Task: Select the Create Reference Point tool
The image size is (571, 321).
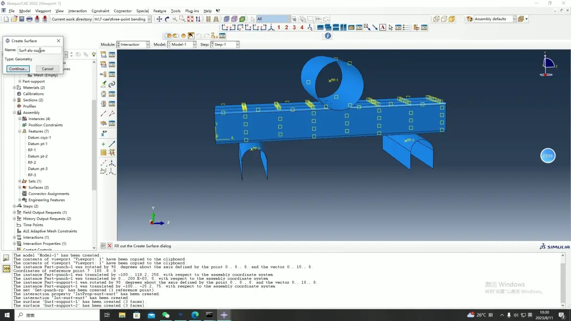Action: (104, 133)
